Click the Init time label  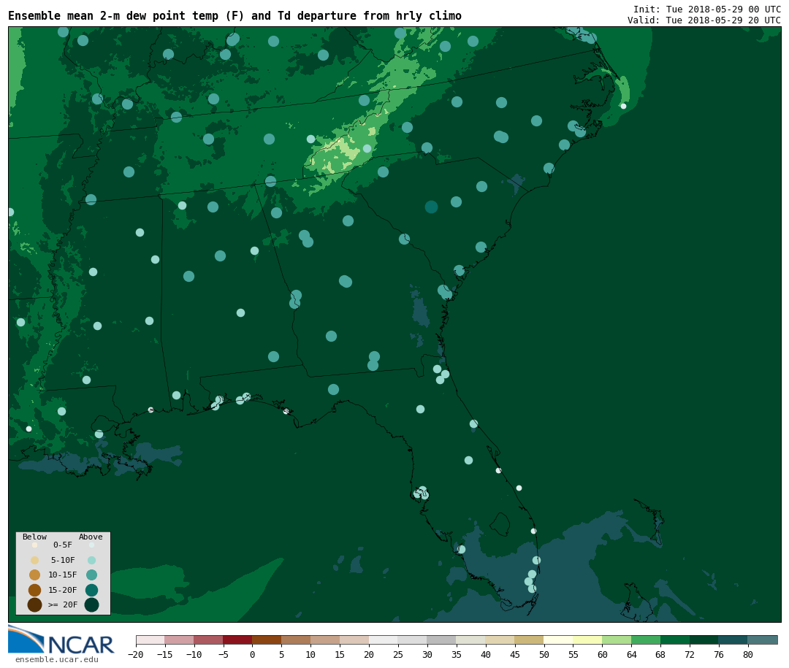706,9
